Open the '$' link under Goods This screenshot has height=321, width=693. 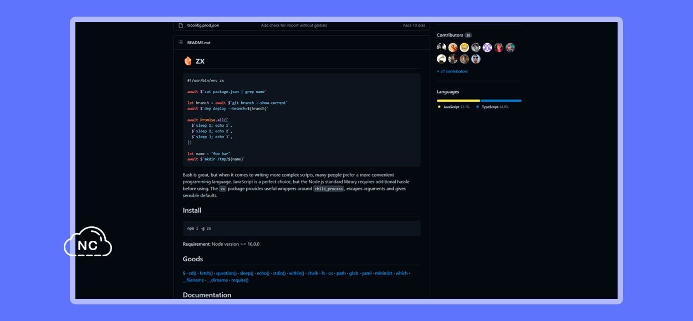click(184, 273)
